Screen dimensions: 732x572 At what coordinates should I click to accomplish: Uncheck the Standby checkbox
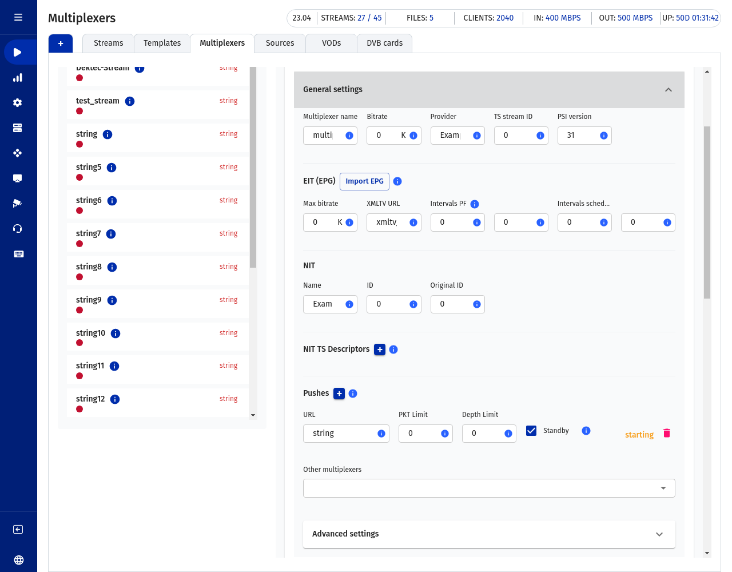point(531,431)
